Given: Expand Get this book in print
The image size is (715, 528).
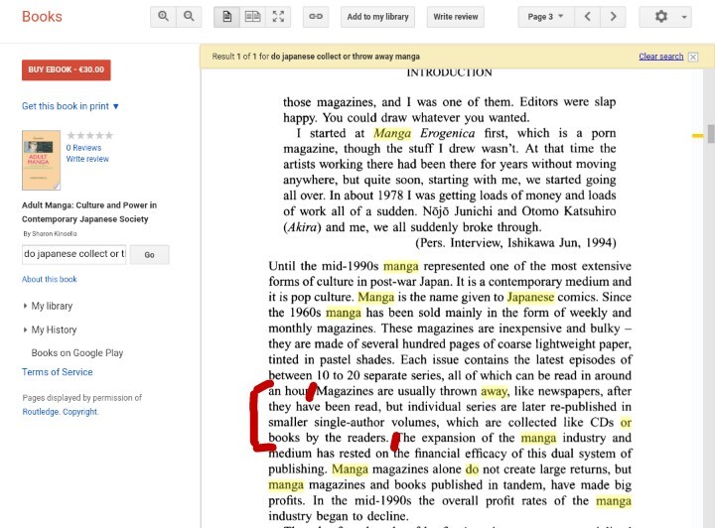Looking at the screenshot, I should click(x=71, y=106).
